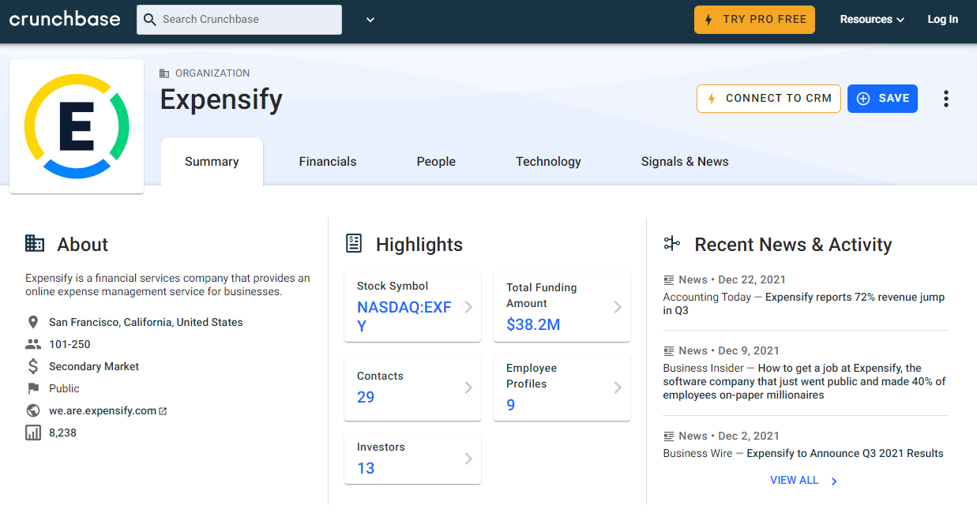977x517 pixels.
Task: Click the Recent News & Activity icon
Action: click(x=672, y=244)
